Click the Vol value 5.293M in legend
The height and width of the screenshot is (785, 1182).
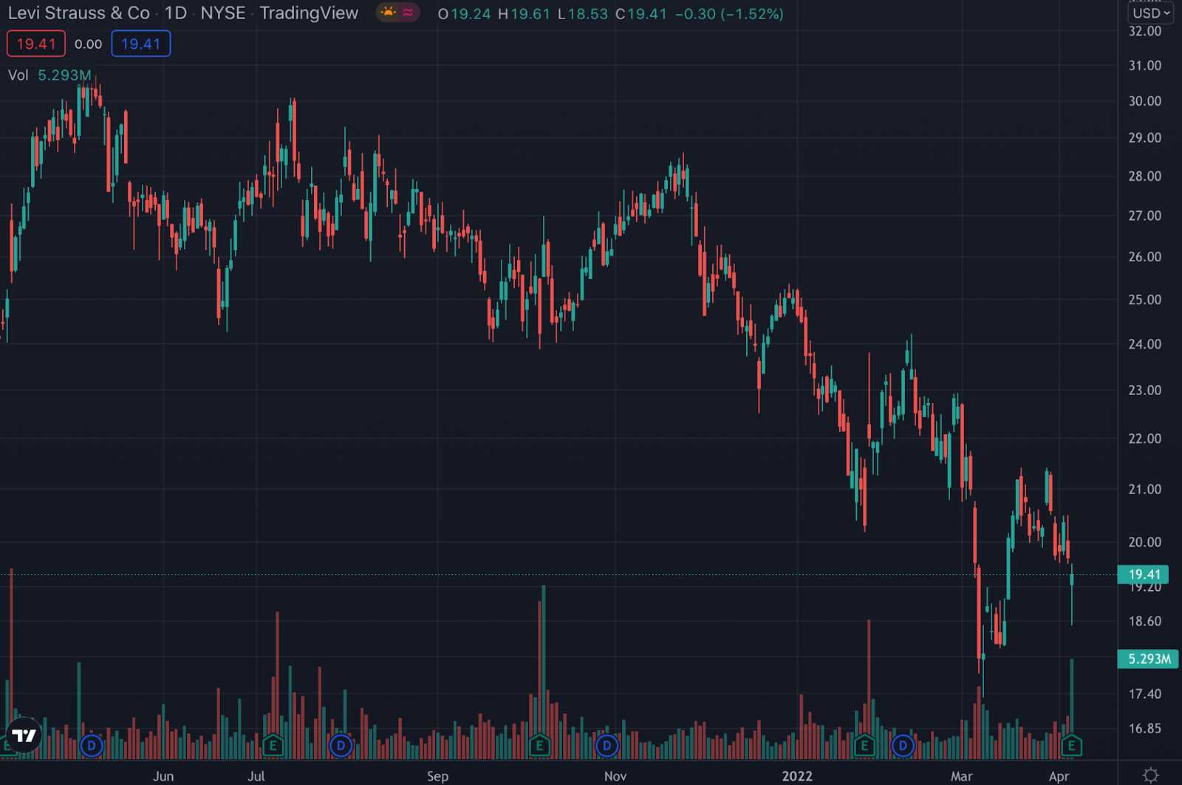[64, 75]
